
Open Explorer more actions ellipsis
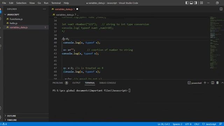pos(44,9)
